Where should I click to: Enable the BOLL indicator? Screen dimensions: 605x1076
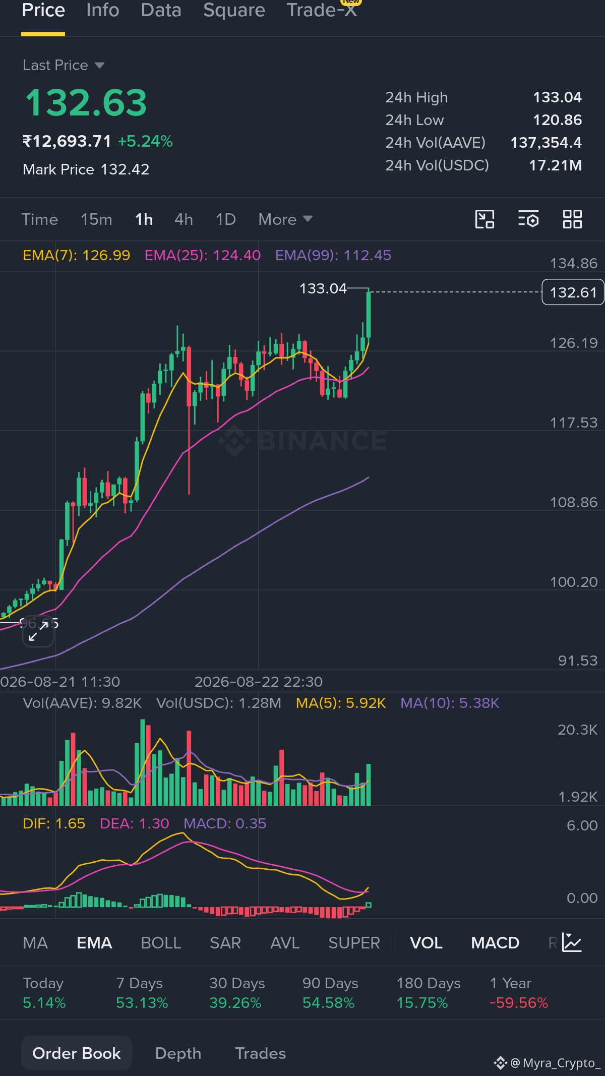point(161,943)
